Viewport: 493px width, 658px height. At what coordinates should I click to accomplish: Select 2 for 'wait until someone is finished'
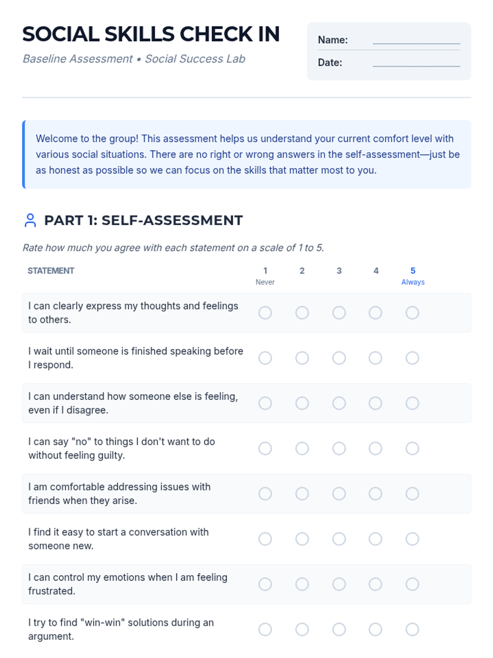point(302,358)
